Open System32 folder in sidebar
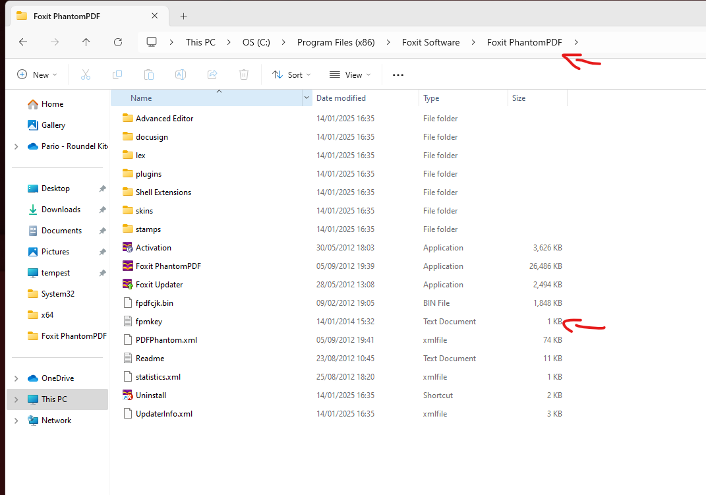Viewport: 706px width, 495px height. coord(51,294)
